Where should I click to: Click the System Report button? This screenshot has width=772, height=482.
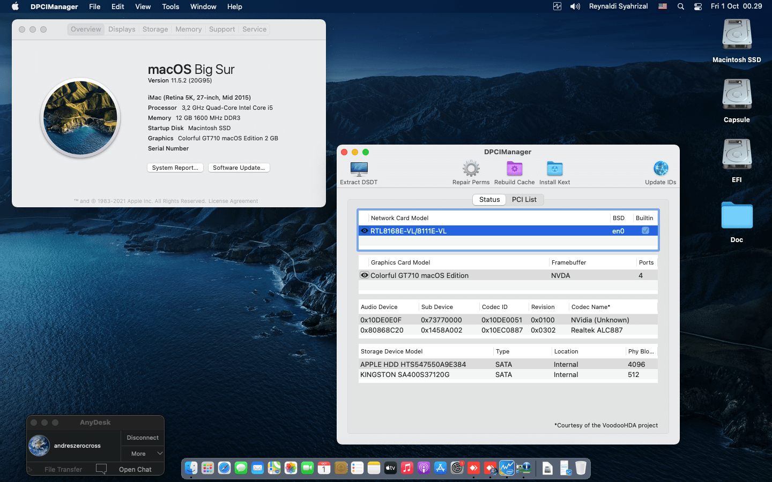click(175, 168)
